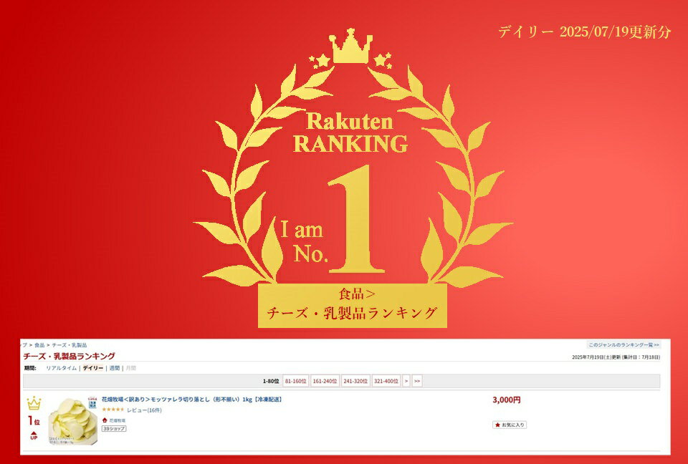Click the red UP arrow rank indicator
The width and height of the screenshot is (688, 464).
click(34, 435)
